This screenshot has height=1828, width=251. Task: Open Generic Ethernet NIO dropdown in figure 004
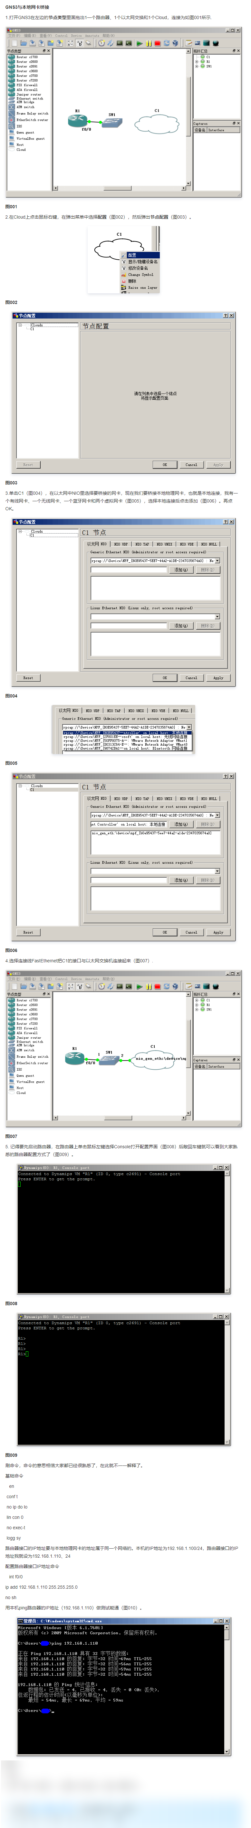point(217,561)
